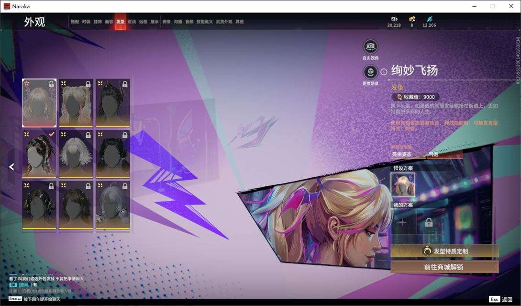Go to previous page with left arrow

tap(11, 167)
